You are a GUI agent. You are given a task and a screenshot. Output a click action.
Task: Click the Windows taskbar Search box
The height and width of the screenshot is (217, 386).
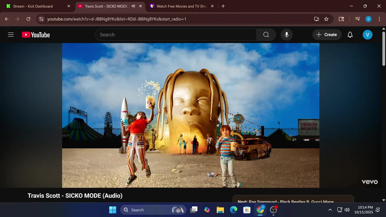153,210
